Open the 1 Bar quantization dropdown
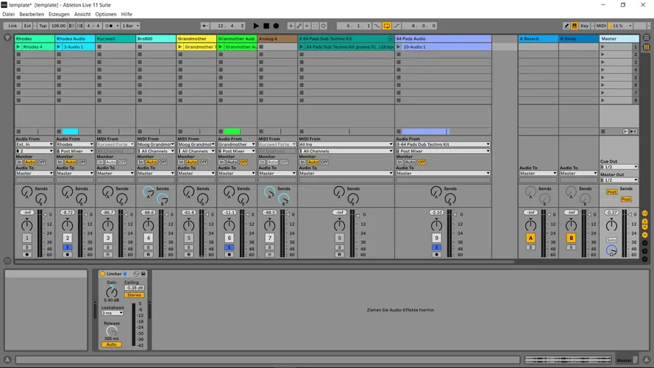 click(x=129, y=26)
